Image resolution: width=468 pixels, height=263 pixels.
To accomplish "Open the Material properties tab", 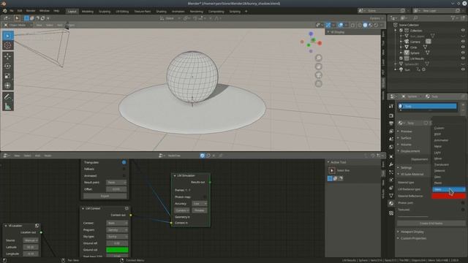I will [391, 203].
